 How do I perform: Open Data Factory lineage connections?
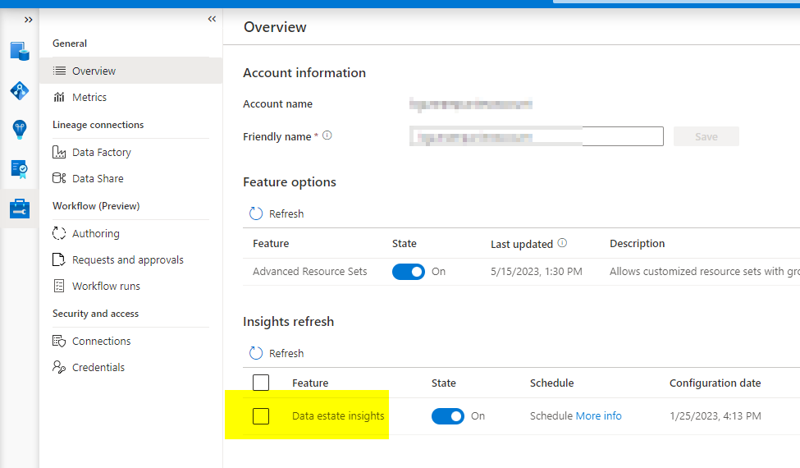point(102,152)
